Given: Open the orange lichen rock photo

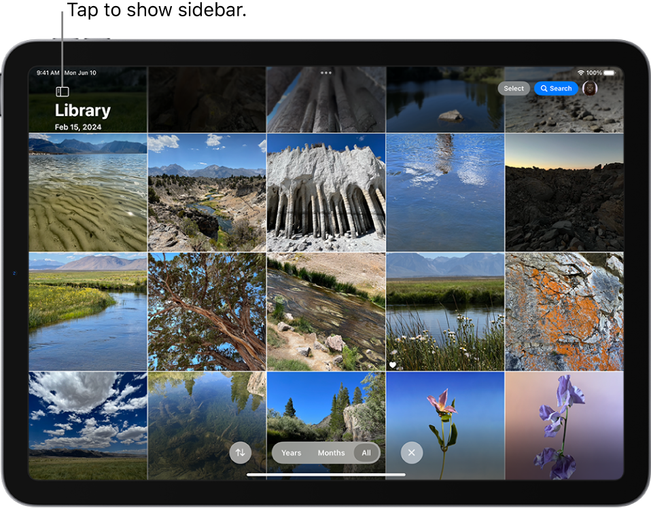Looking at the screenshot, I should pos(564,312).
